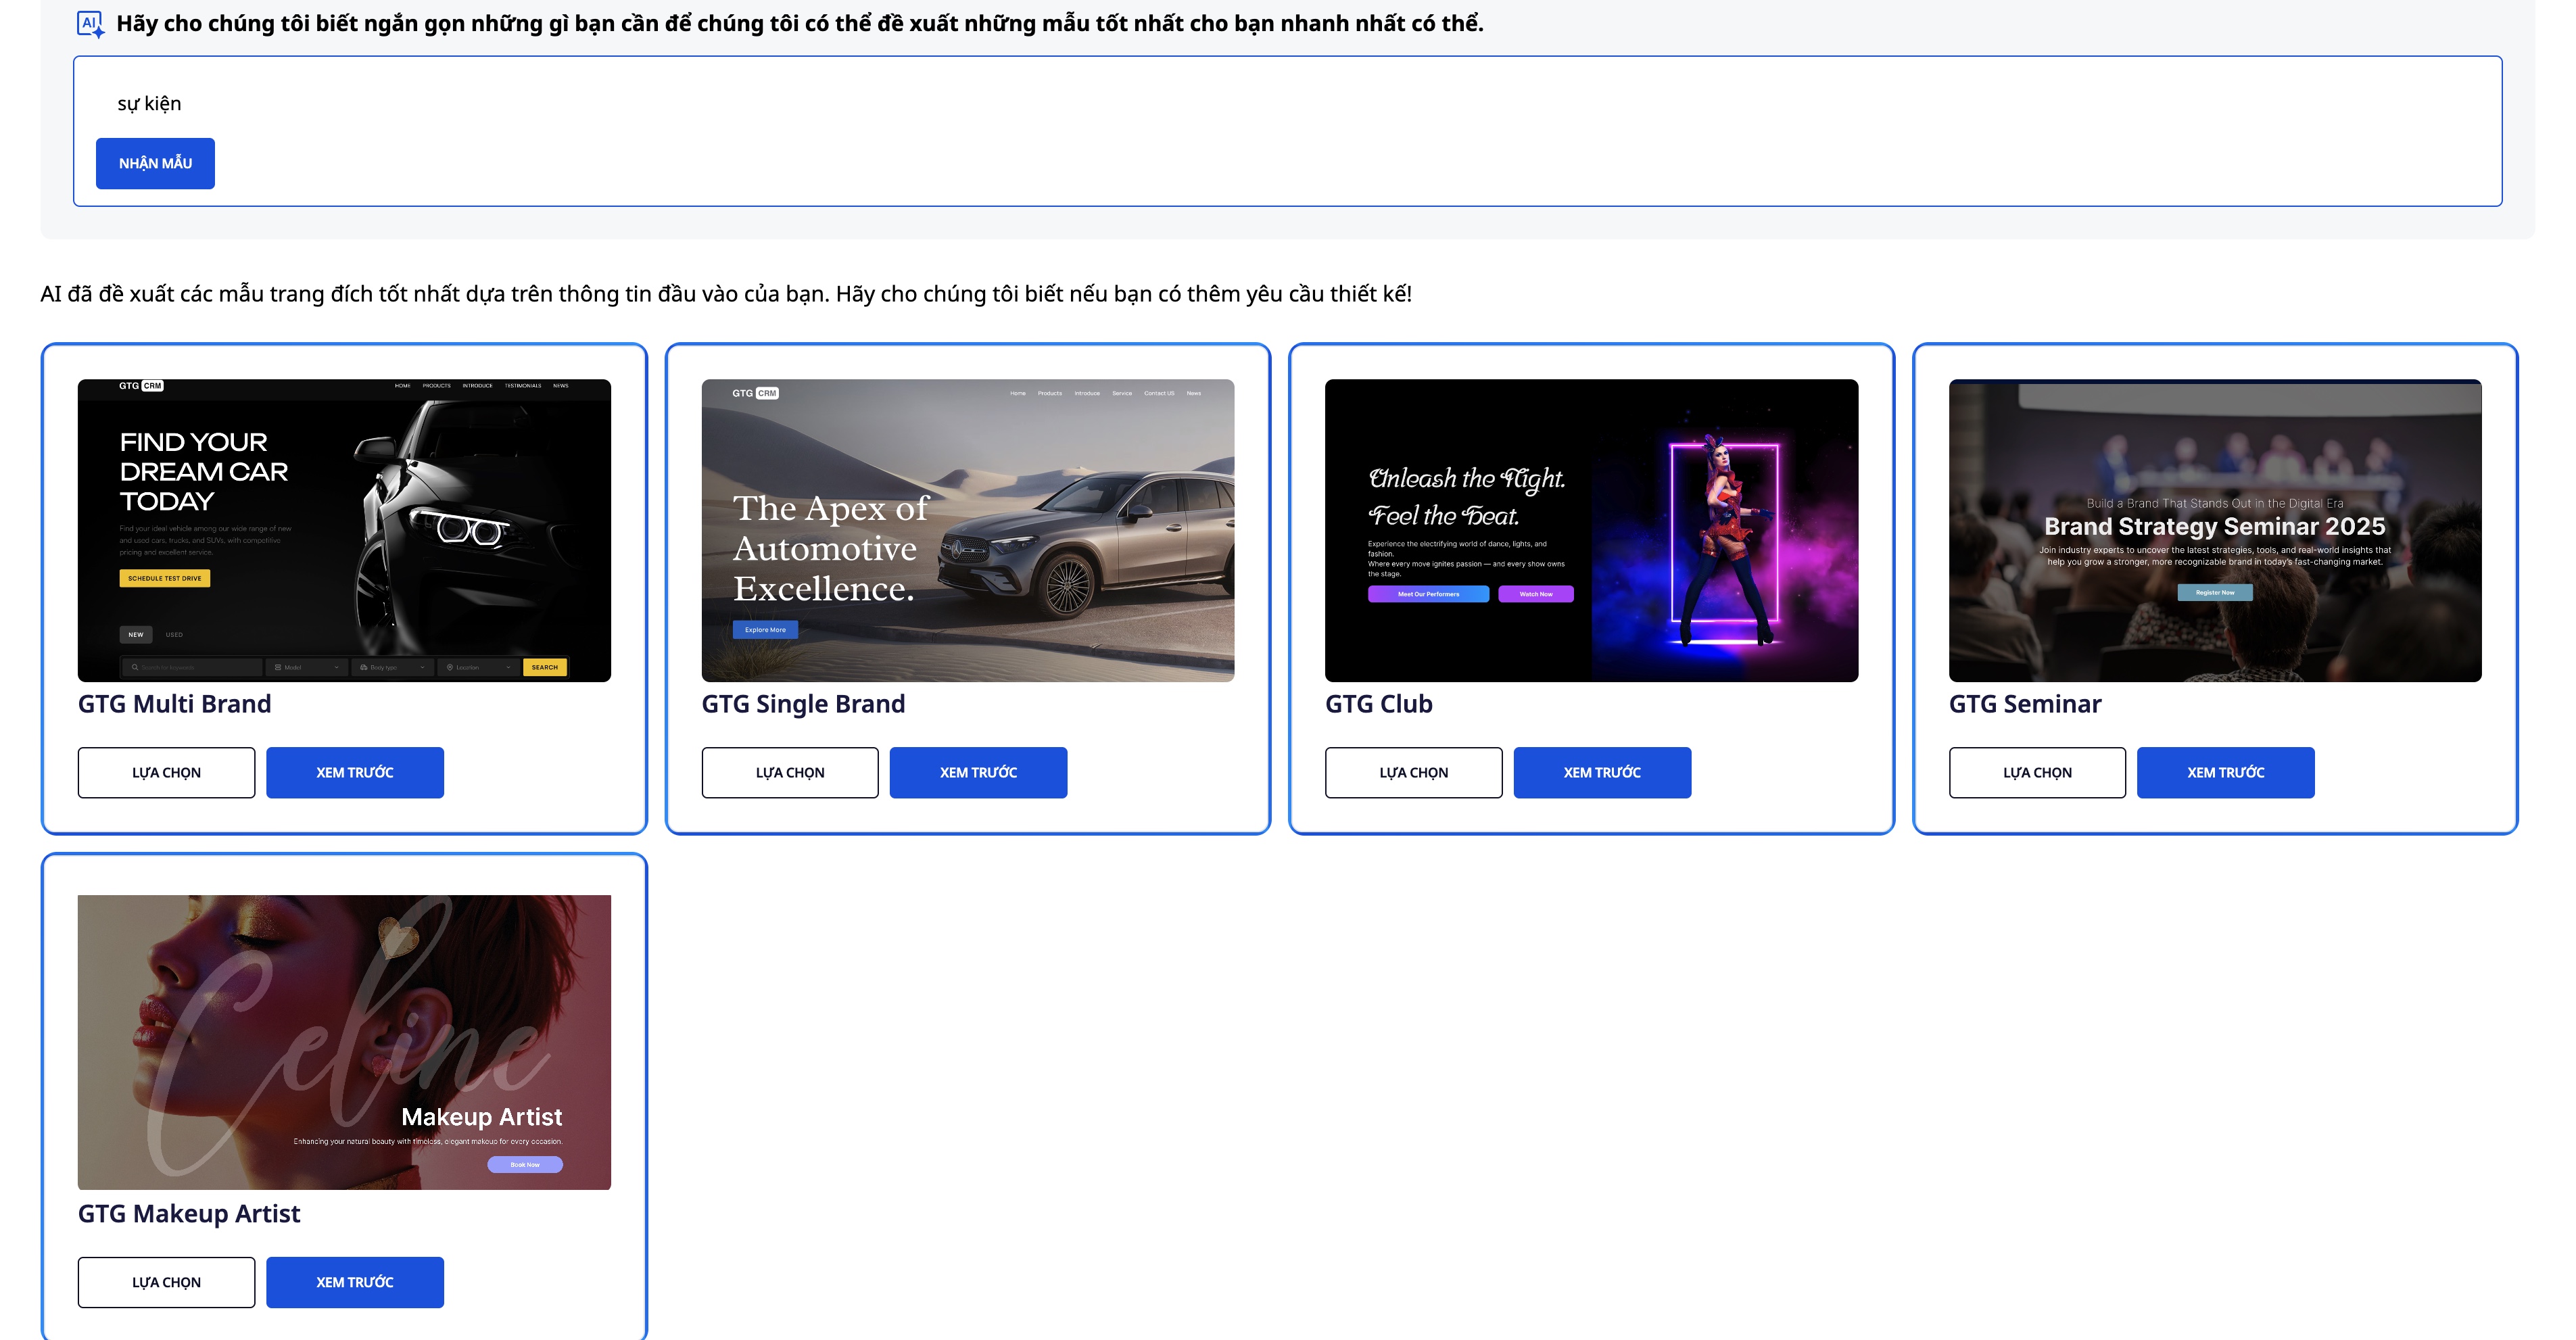Select LỰA CHỌN for GTG Multi Brand
This screenshot has width=2576, height=1340.
coord(166,772)
